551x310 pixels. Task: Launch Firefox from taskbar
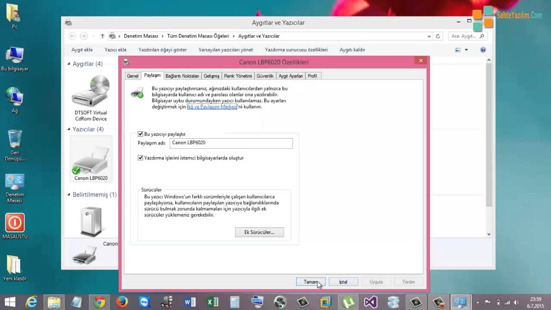click(x=122, y=302)
